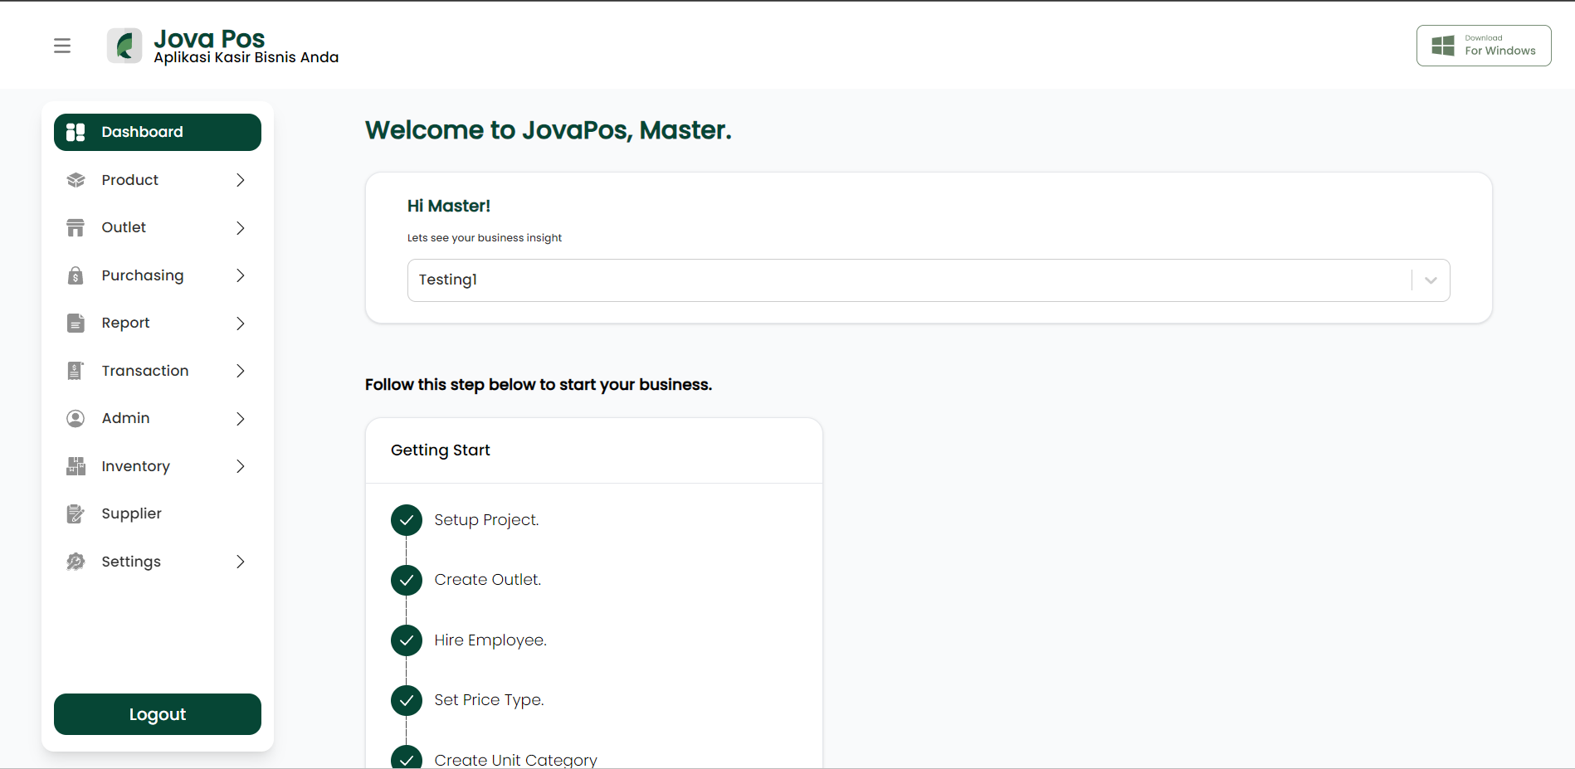Click the Settings gear icon

click(x=76, y=562)
